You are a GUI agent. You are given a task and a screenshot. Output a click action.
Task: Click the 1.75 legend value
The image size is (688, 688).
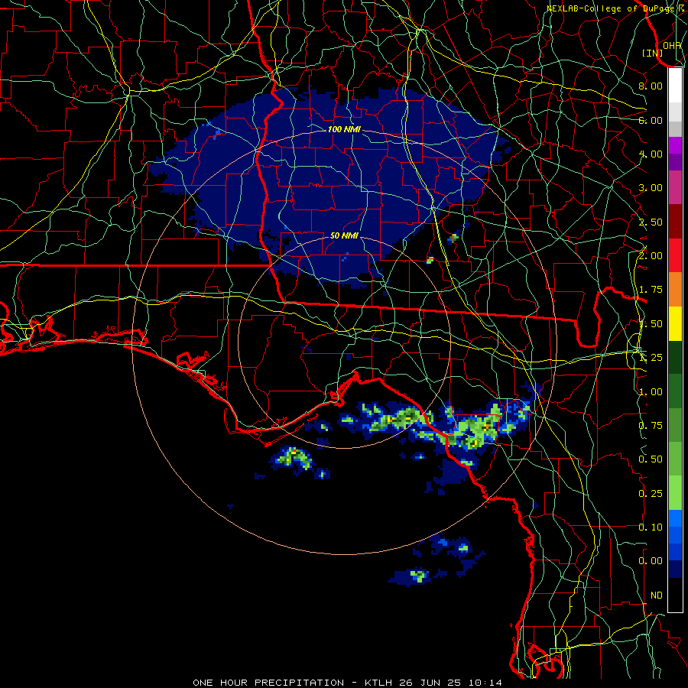point(651,290)
